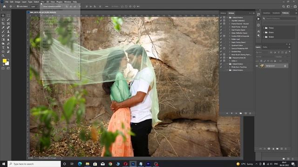The width and height of the screenshot is (298, 167).
Task: Select the Horizontal Type tool
Action: click(3, 48)
